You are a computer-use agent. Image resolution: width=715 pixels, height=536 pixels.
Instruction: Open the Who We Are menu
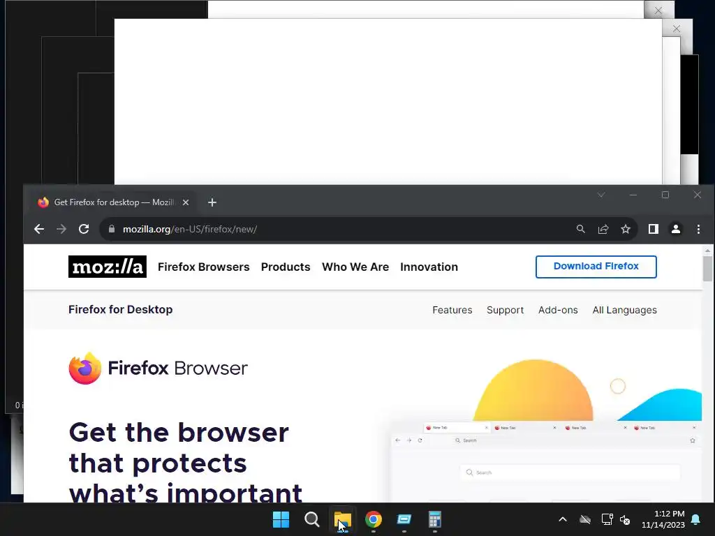355,267
